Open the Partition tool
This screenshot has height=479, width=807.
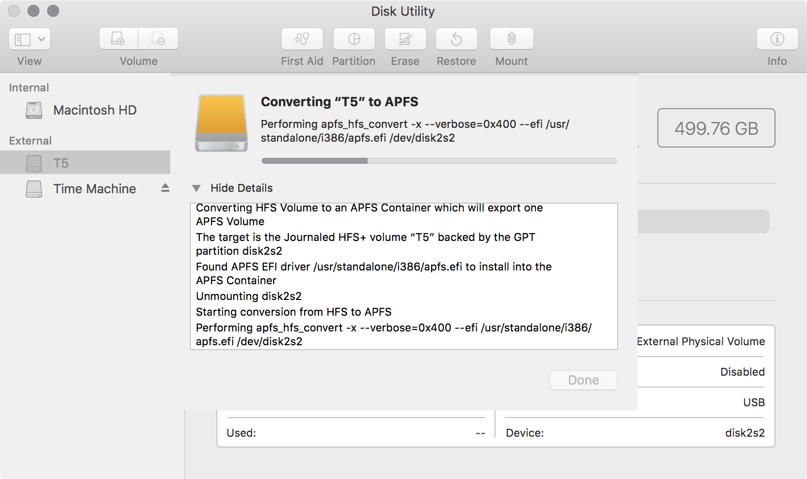click(354, 39)
